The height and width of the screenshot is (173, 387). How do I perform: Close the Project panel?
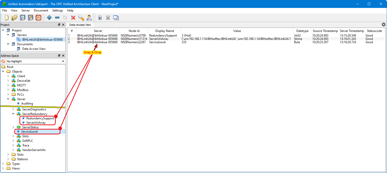coord(63,25)
